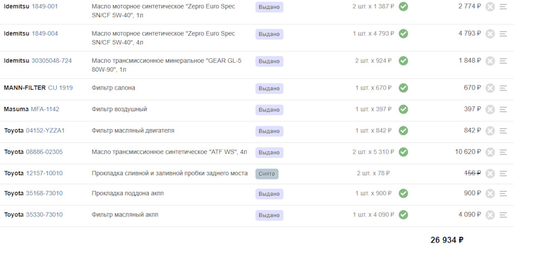
Task: Click green checkmark on Toyota 35330-73010 row
Action: 403,215
